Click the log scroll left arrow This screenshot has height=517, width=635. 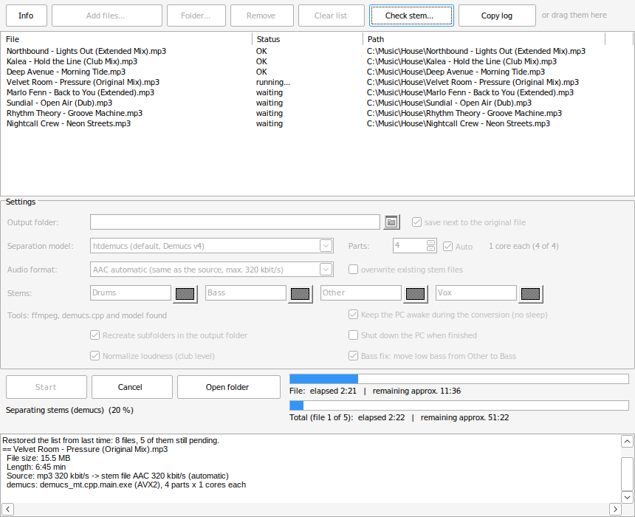(7, 509)
